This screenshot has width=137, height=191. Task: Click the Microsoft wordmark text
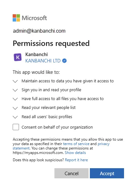tap(34, 18)
